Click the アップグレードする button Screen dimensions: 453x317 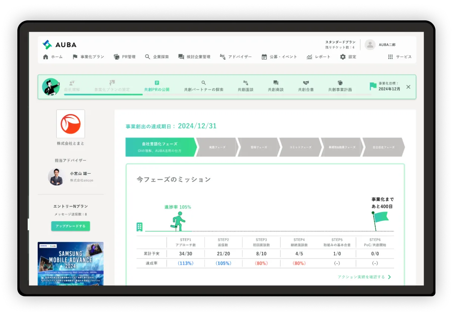click(71, 226)
